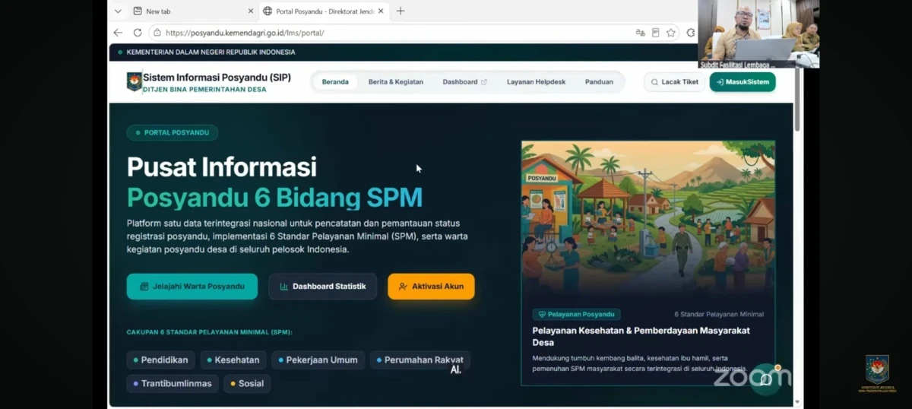The image size is (912, 409).
Task: Select the Kesehatan SPM chip
Action: click(x=233, y=360)
